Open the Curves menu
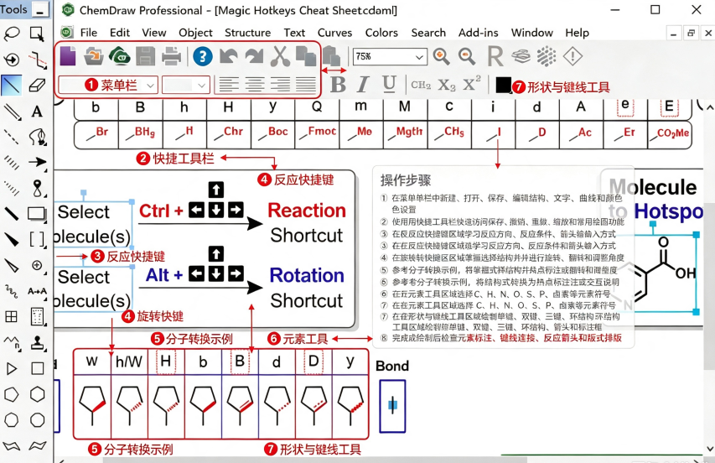 [x=334, y=33]
